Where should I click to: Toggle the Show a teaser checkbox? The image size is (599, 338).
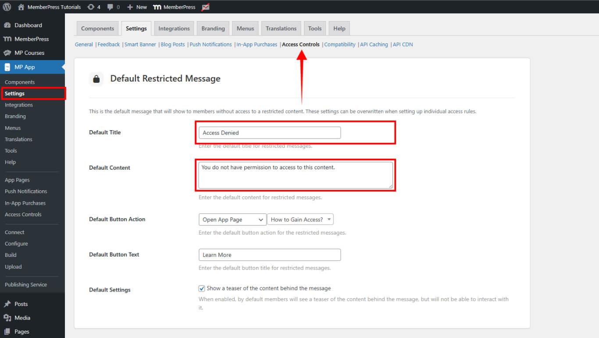coord(202,288)
